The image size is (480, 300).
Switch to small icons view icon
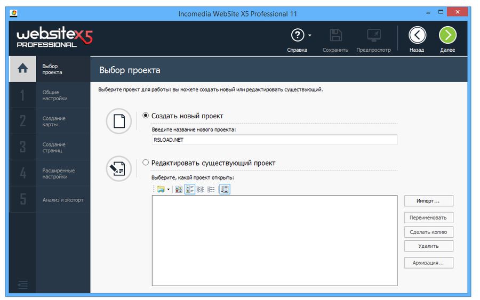point(200,189)
